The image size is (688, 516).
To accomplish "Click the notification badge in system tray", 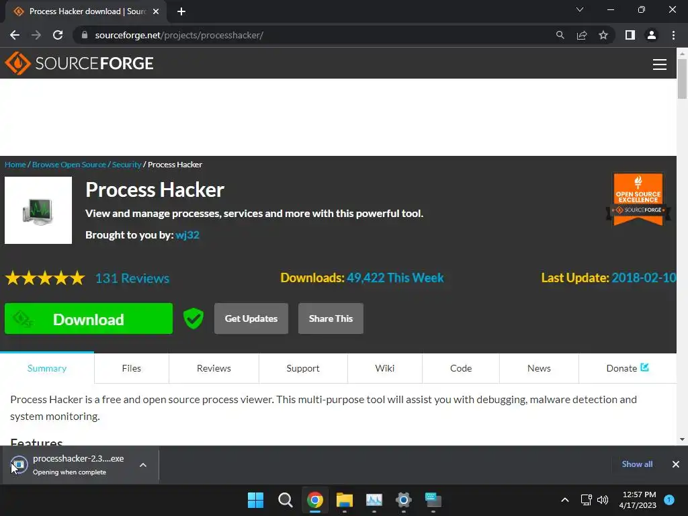I will [x=669, y=499].
